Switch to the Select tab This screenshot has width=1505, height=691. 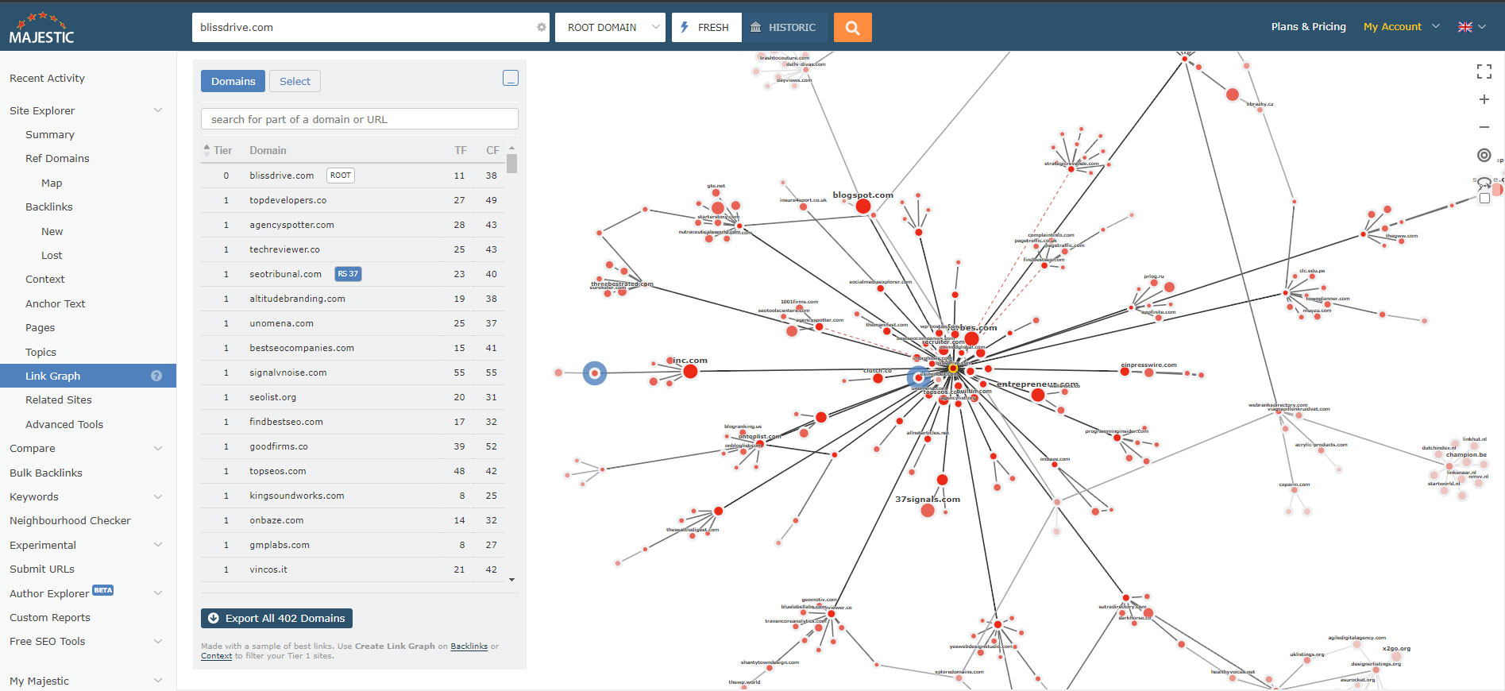coord(295,81)
